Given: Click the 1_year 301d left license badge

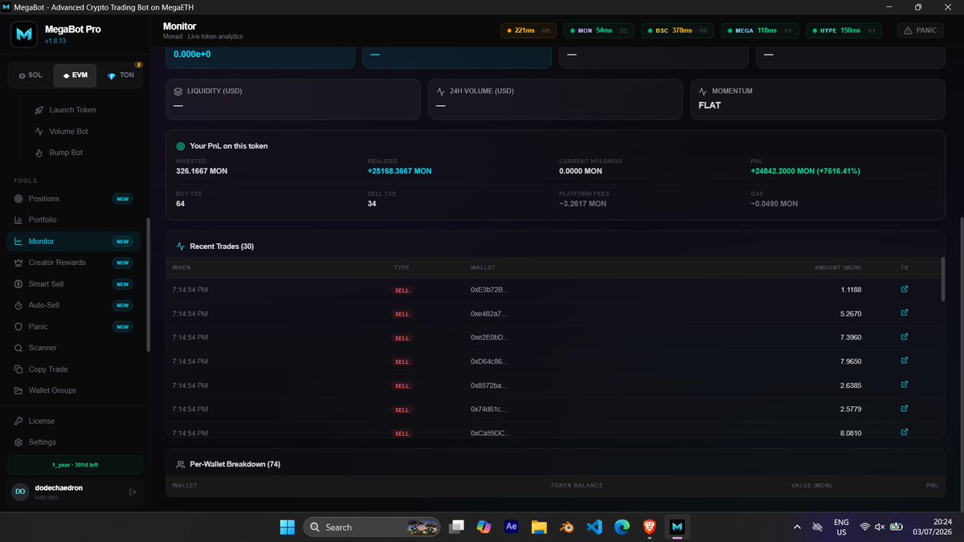Looking at the screenshot, I should 76,465.
